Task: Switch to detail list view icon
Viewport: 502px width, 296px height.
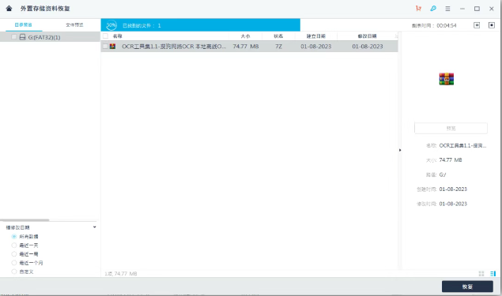Action: 493,274
